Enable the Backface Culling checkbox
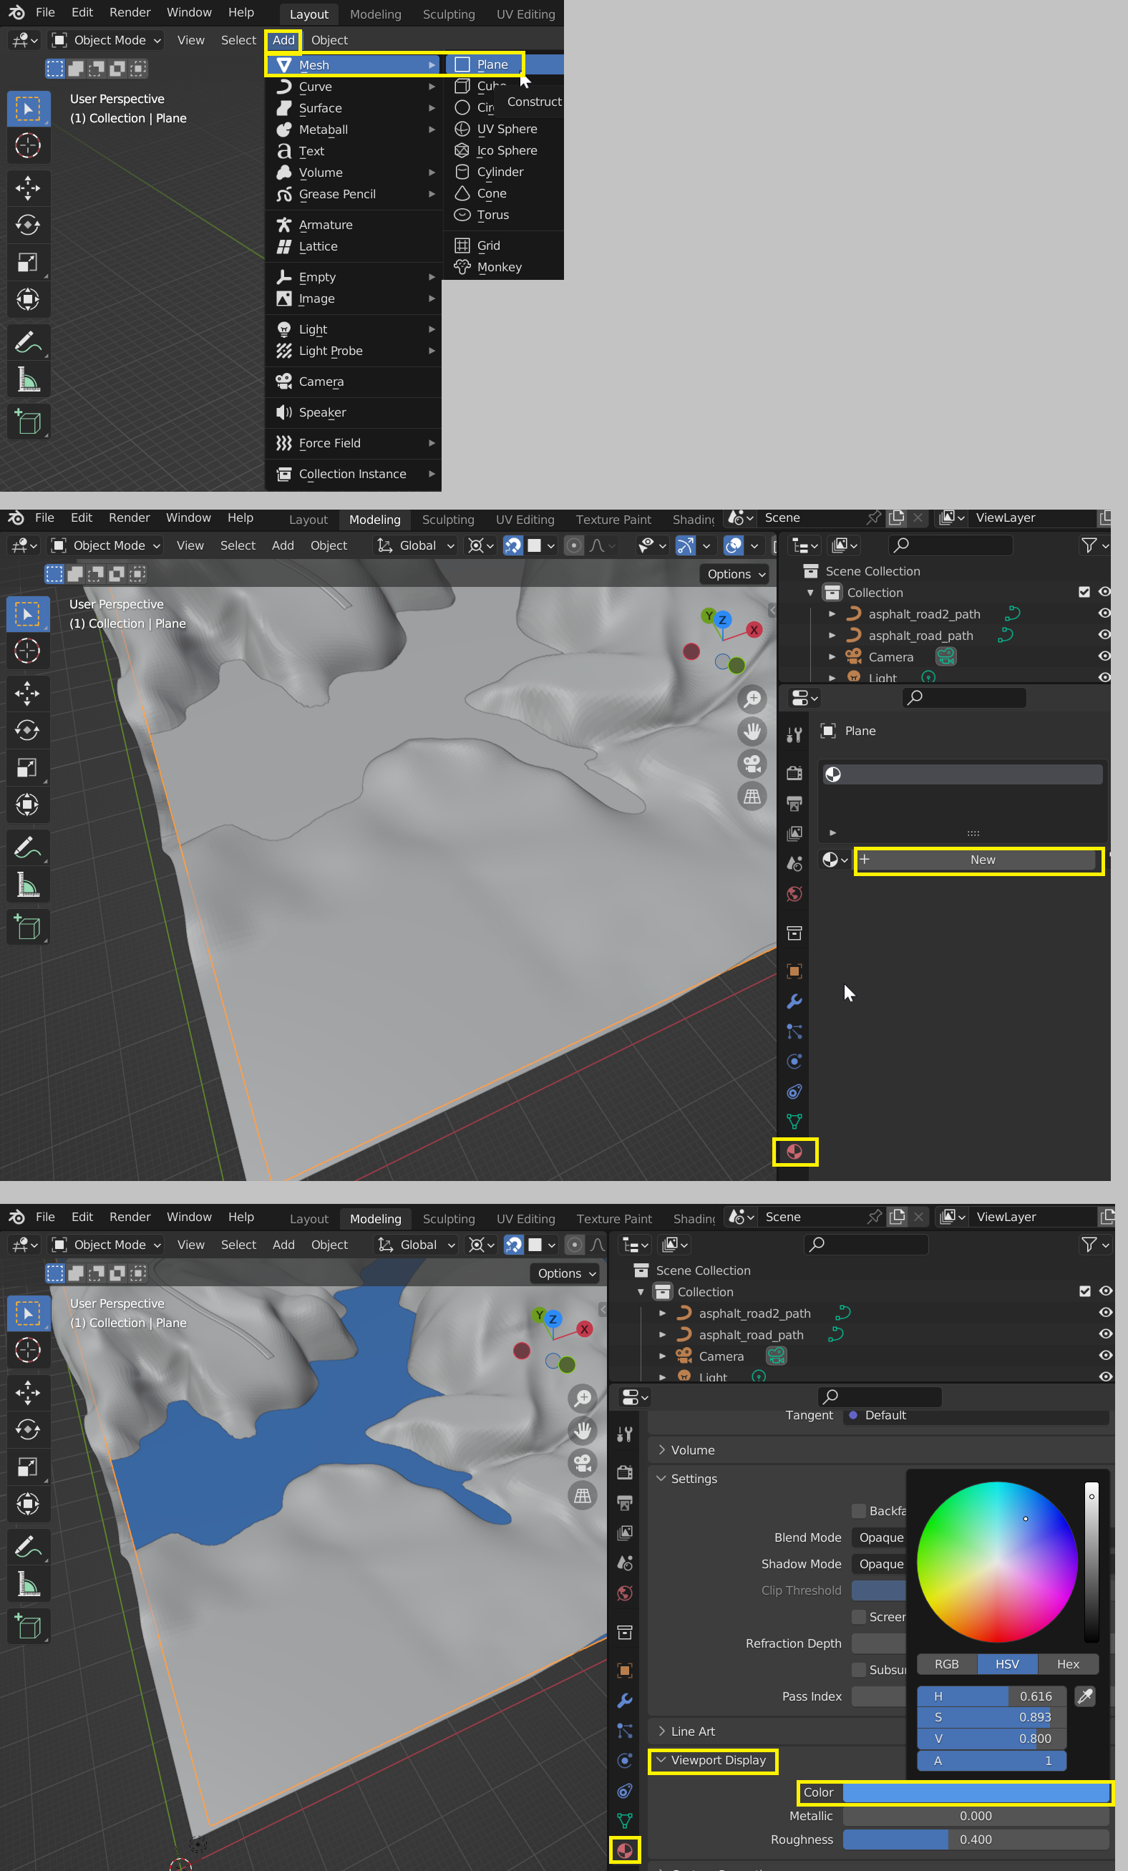The height and width of the screenshot is (1871, 1128). tap(858, 1510)
